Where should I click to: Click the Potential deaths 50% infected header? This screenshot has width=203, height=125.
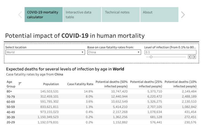111,84
